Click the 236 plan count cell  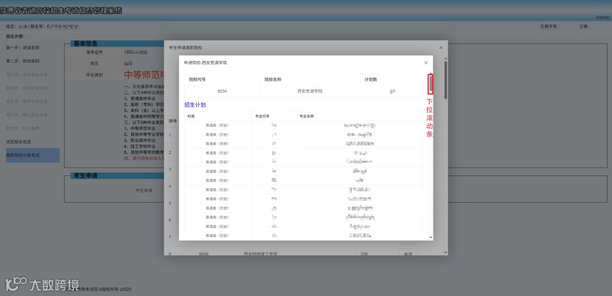coord(364,254)
